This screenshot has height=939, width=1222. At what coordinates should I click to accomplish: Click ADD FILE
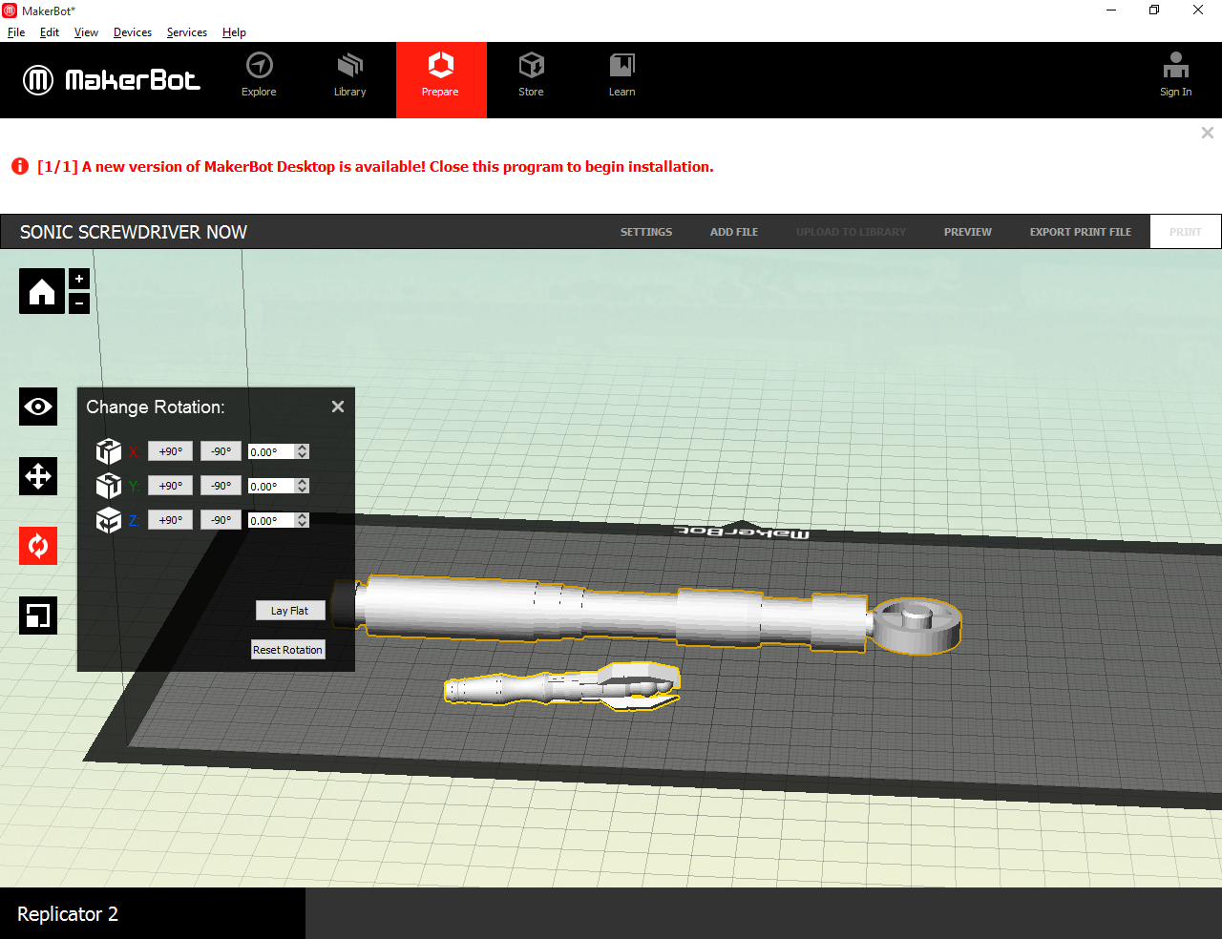[x=734, y=232]
